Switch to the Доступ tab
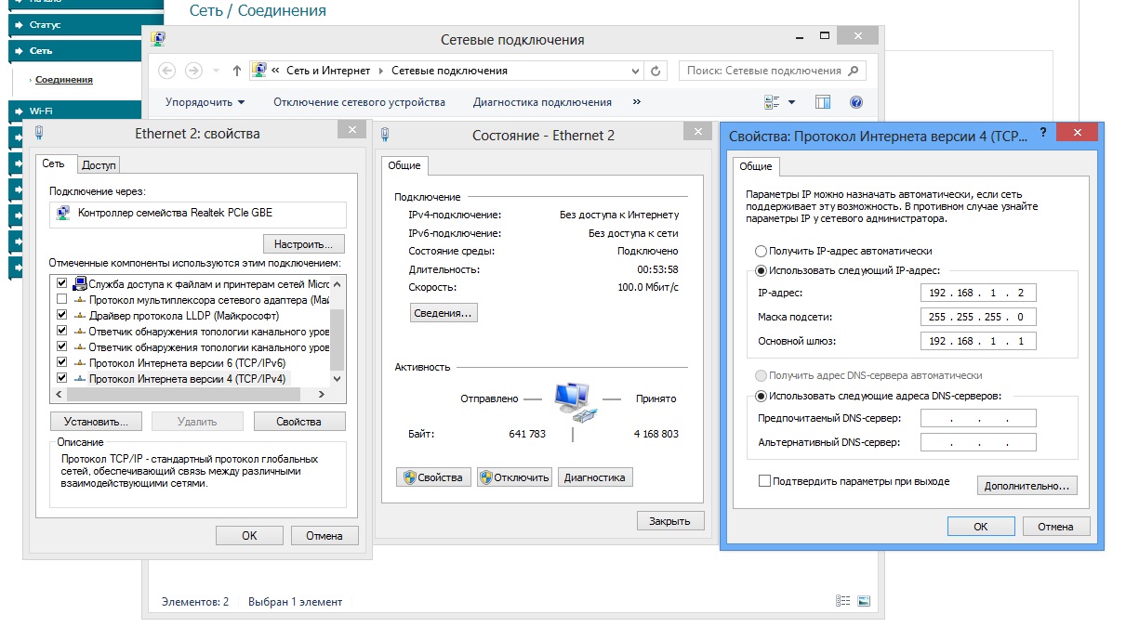The width and height of the screenshot is (1126, 627). pyautogui.click(x=99, y=165)
